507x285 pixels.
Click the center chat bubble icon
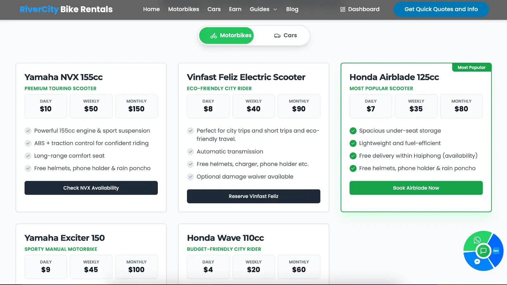click(484, 251)
